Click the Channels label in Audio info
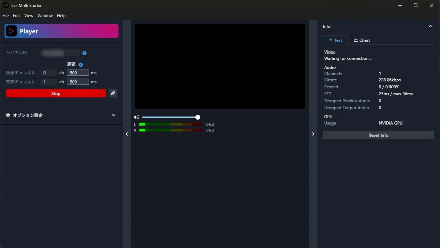This screenshot has width=440, height=248. click(x=333, y=74)
